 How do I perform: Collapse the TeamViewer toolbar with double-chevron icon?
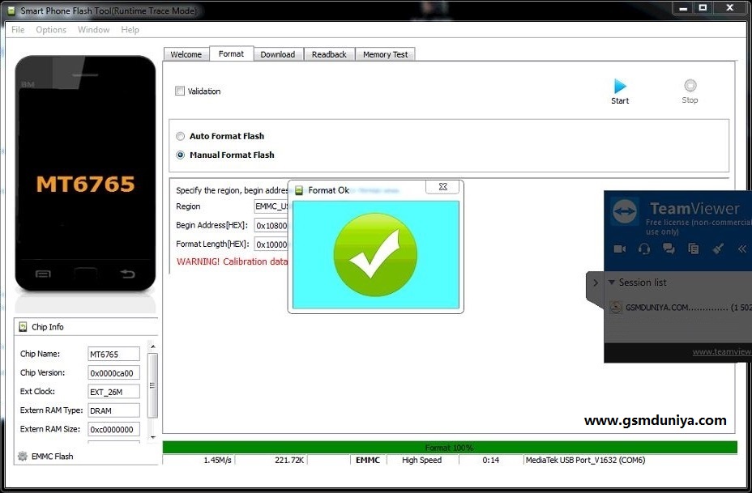742,249
